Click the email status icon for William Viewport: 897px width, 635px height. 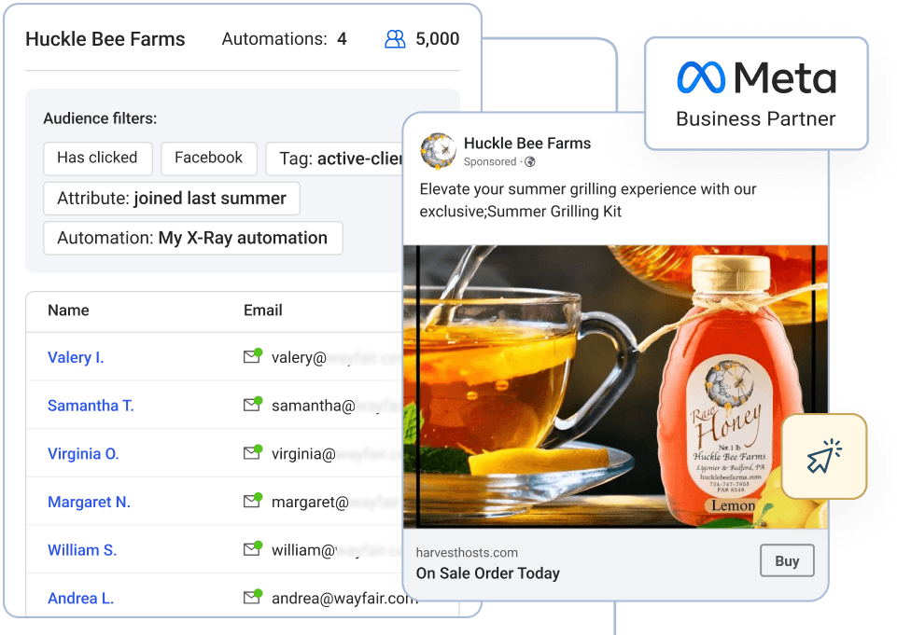coord(252,548)
